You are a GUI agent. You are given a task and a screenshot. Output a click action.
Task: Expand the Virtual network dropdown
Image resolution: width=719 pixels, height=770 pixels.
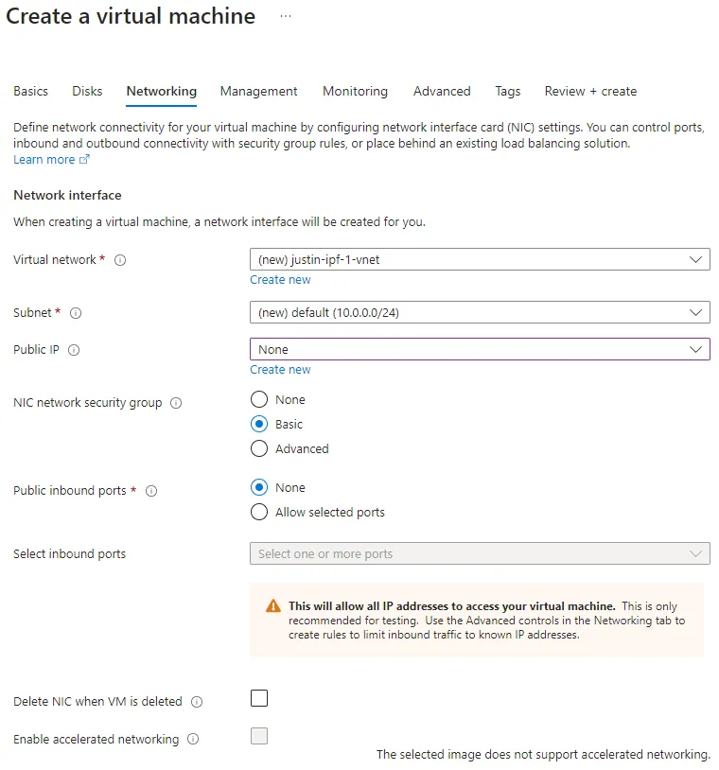[480, 259]
